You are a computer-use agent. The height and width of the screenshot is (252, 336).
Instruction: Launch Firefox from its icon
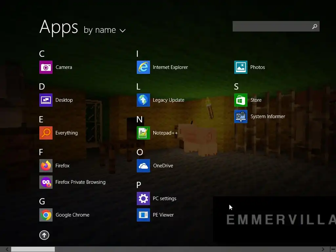46,166
